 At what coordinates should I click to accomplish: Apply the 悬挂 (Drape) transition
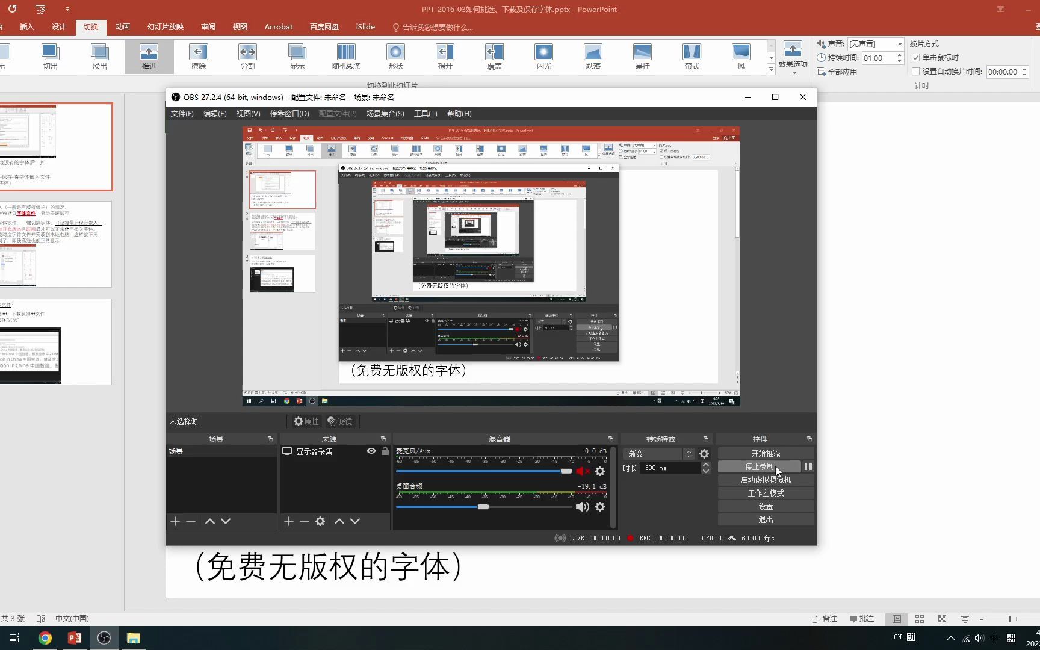[643, 57]
